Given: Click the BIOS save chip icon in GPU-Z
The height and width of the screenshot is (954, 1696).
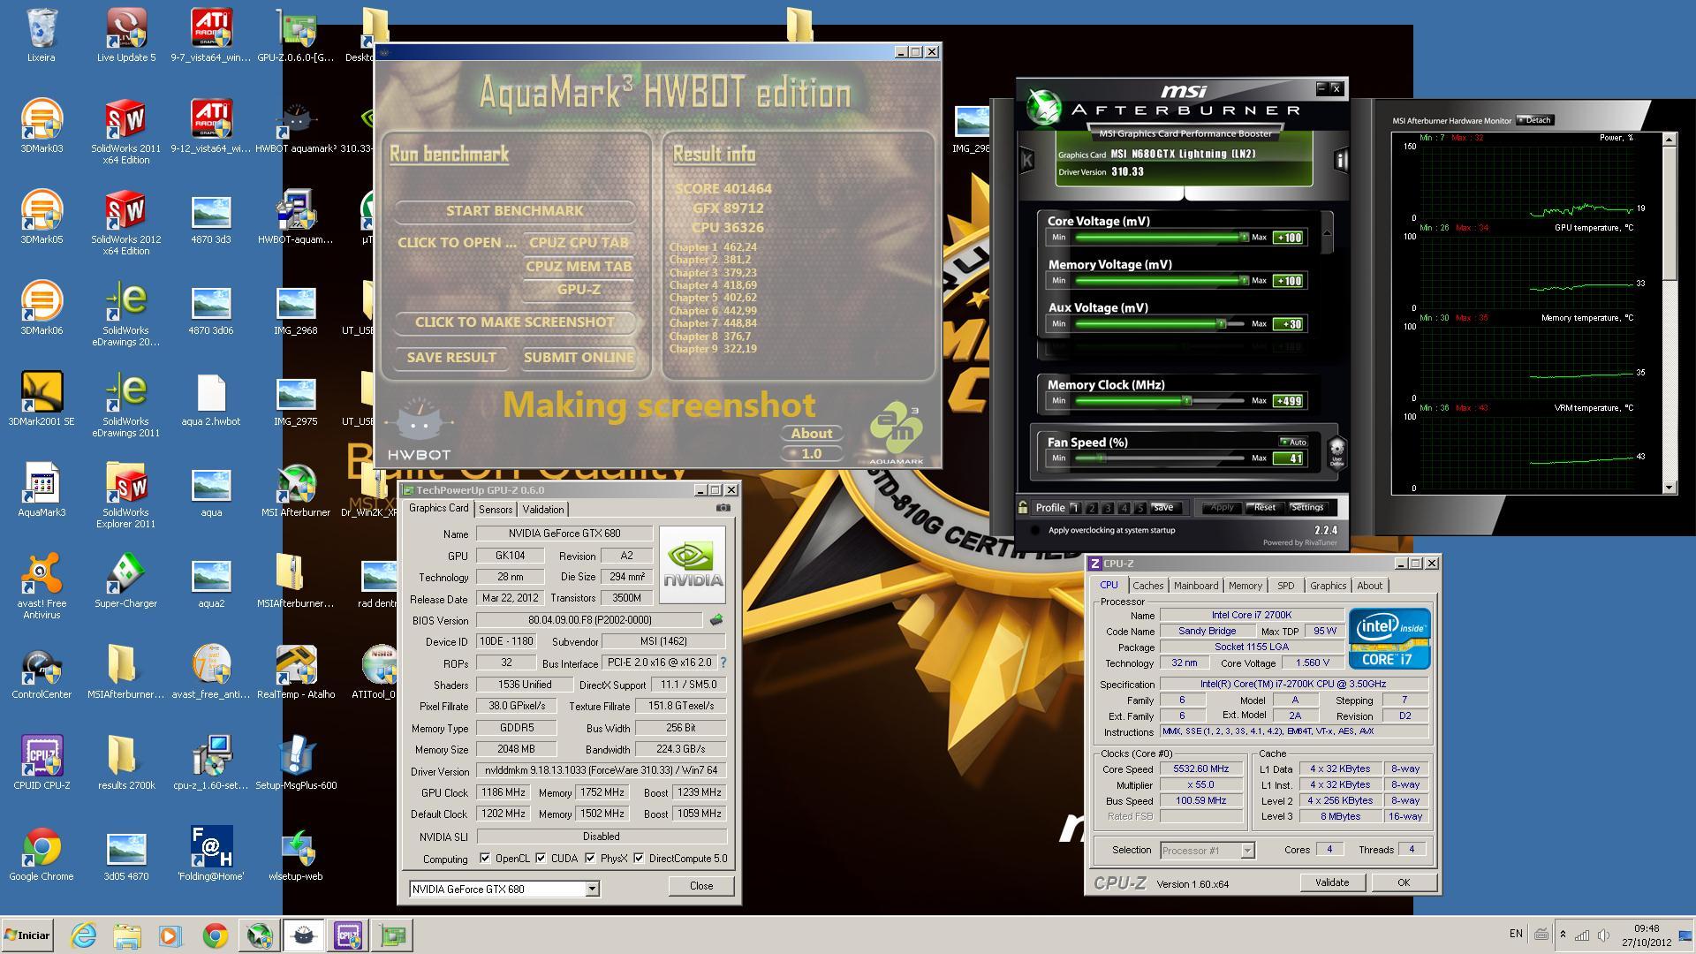Looking at the screenshot, I should pos(716,620).
